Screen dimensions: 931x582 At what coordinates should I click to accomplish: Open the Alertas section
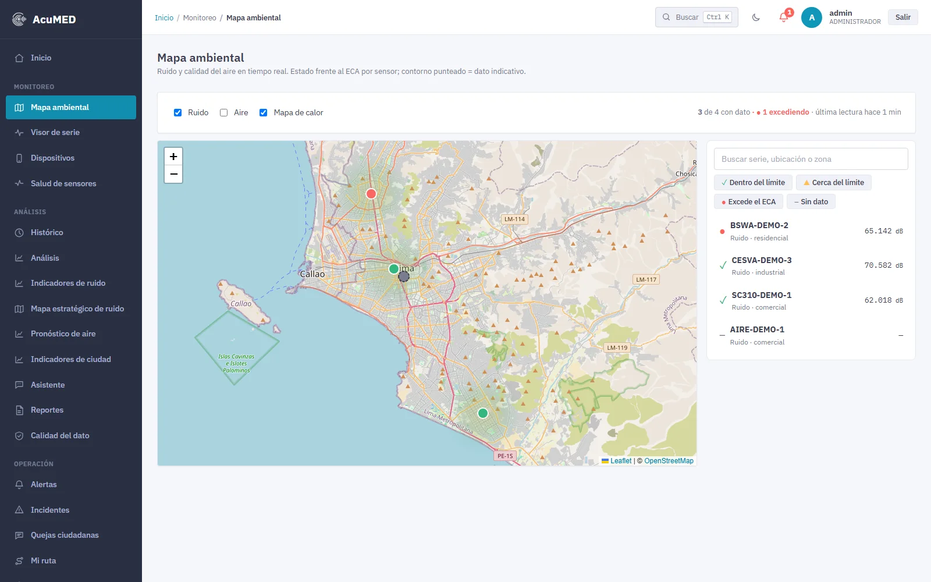coord(71,485)
